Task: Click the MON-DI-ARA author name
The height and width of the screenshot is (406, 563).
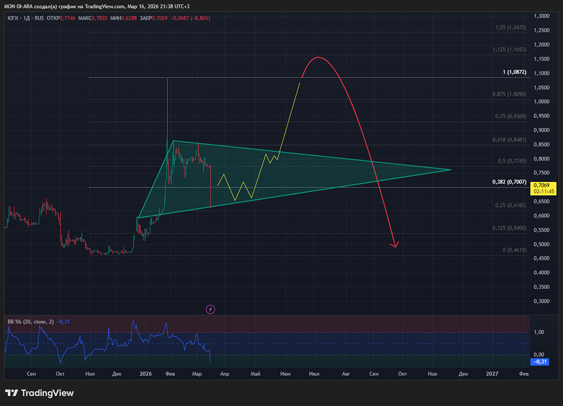Action: (20, 6)
